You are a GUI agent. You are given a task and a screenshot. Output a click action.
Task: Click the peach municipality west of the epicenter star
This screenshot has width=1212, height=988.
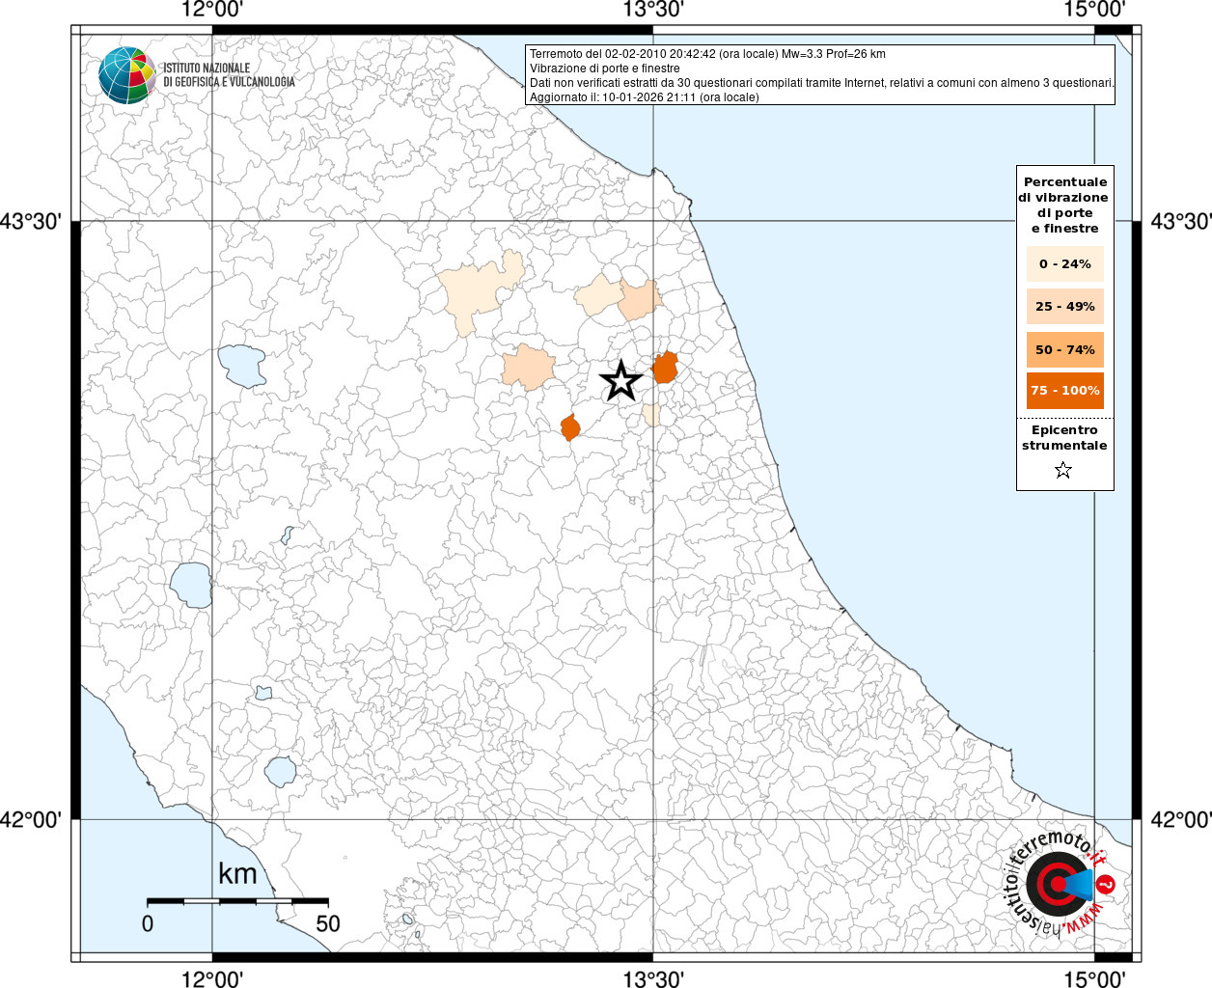[x=528, y=368]
